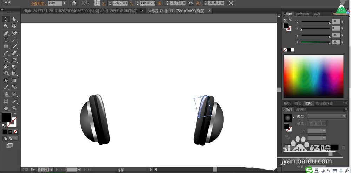Screen dimensions: 351x173
Task: Select the Direct Selection (white arrow) tool
Action: [x=14, y=19]
